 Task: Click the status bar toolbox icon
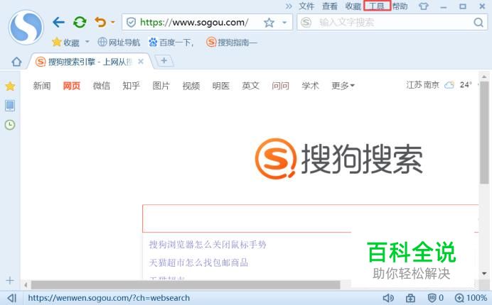tap(410, 298)
